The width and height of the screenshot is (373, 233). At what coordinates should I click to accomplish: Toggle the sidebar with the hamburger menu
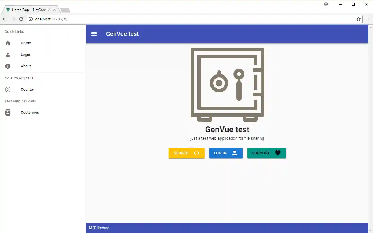94,34
